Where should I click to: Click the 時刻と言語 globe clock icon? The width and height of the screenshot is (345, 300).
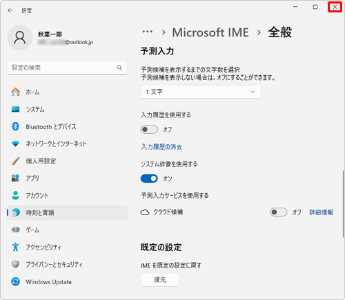coord(15,212)
